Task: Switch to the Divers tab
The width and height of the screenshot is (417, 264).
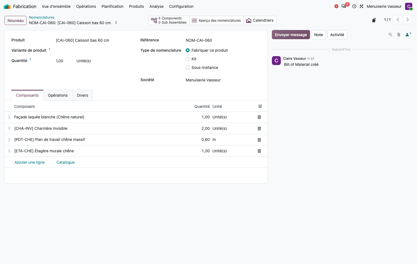Action: 83,95
